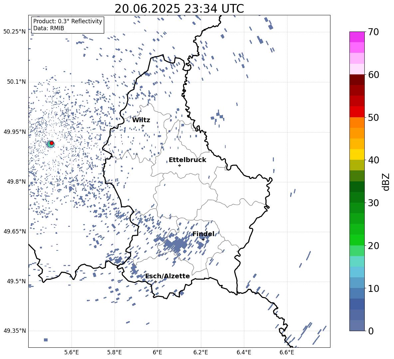
Task: Click the 5.8°E longitude label
Action: 114,352
